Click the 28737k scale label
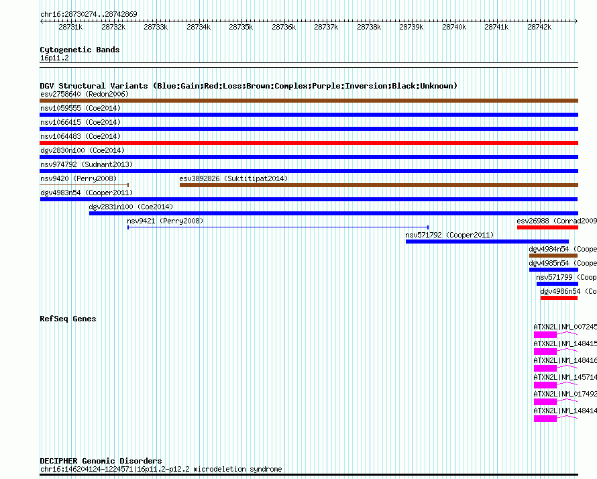 326,27
